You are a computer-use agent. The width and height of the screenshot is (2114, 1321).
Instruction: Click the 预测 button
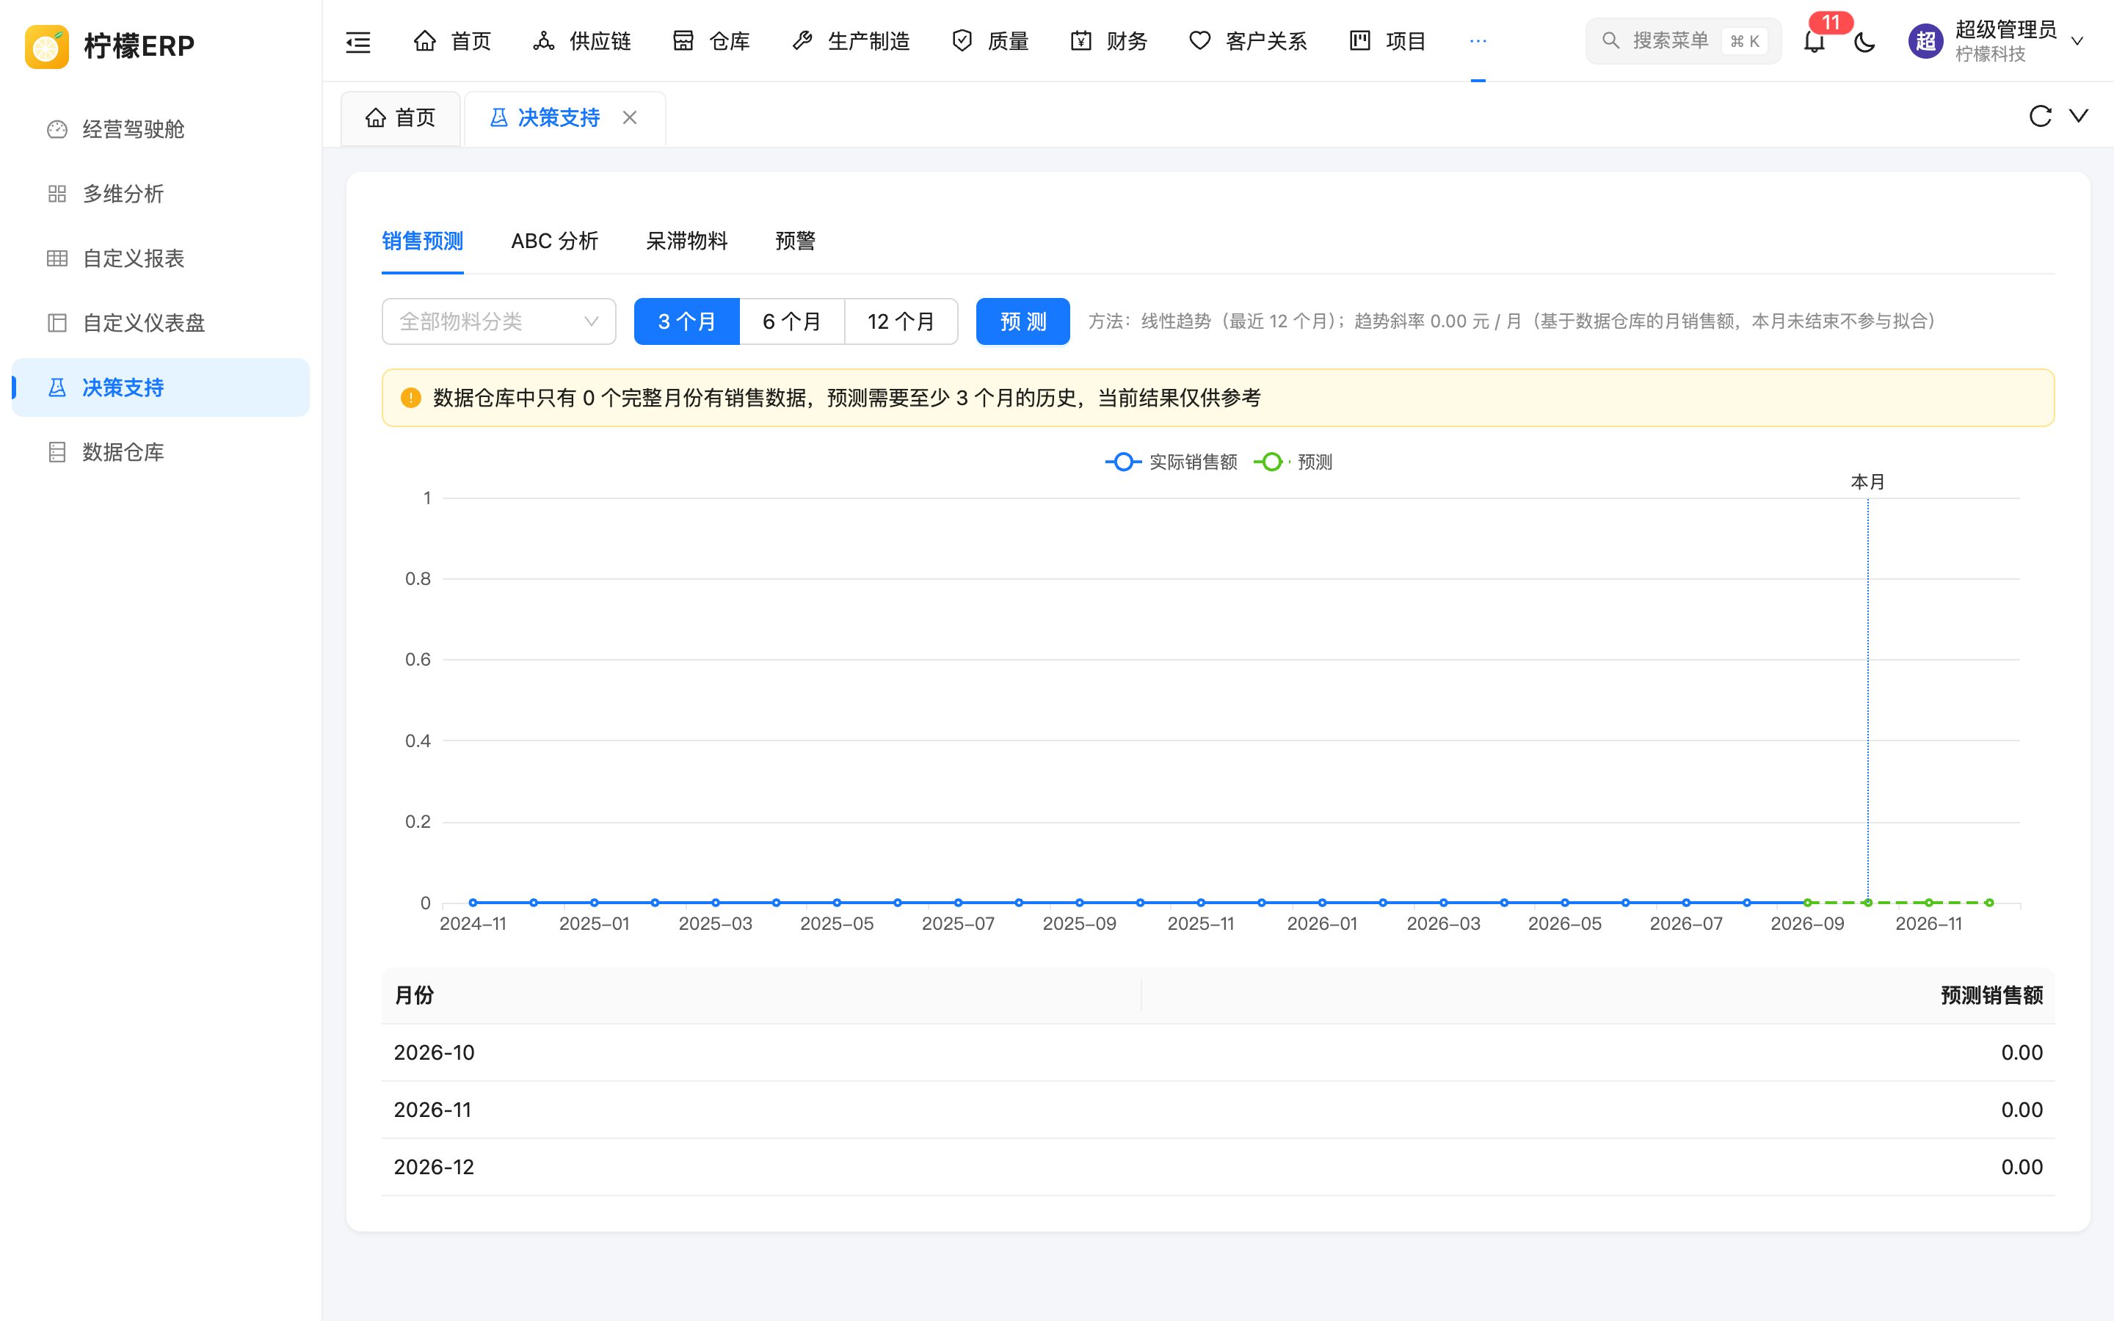coord(1023,321)
